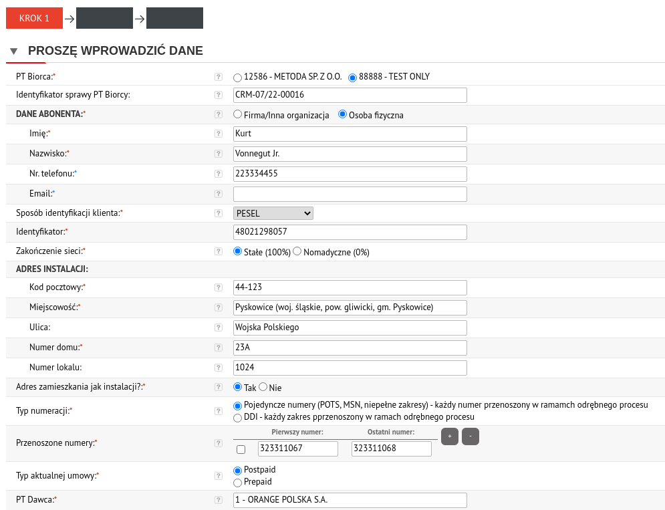Focus the Imię field containing Kurt

coord(350,134)
